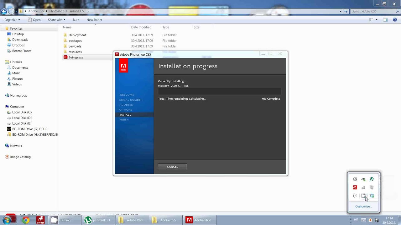Click the Photoshop breadcrumb in address bar
Screen dimensions: 401x225
click(x=57, y=11)
